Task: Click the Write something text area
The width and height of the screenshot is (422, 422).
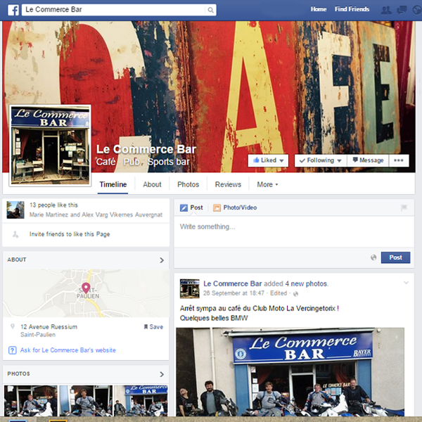Action: point(294,231)
